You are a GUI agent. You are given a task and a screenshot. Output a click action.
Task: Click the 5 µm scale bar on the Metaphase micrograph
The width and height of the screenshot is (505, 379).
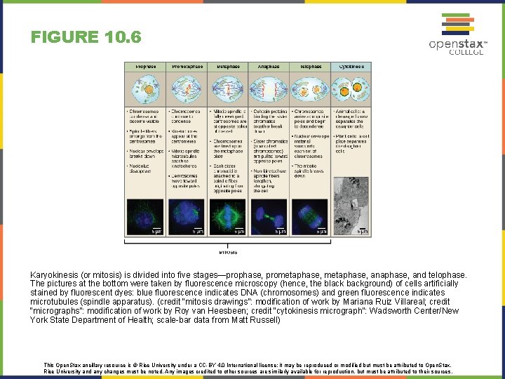pos(239,231)
